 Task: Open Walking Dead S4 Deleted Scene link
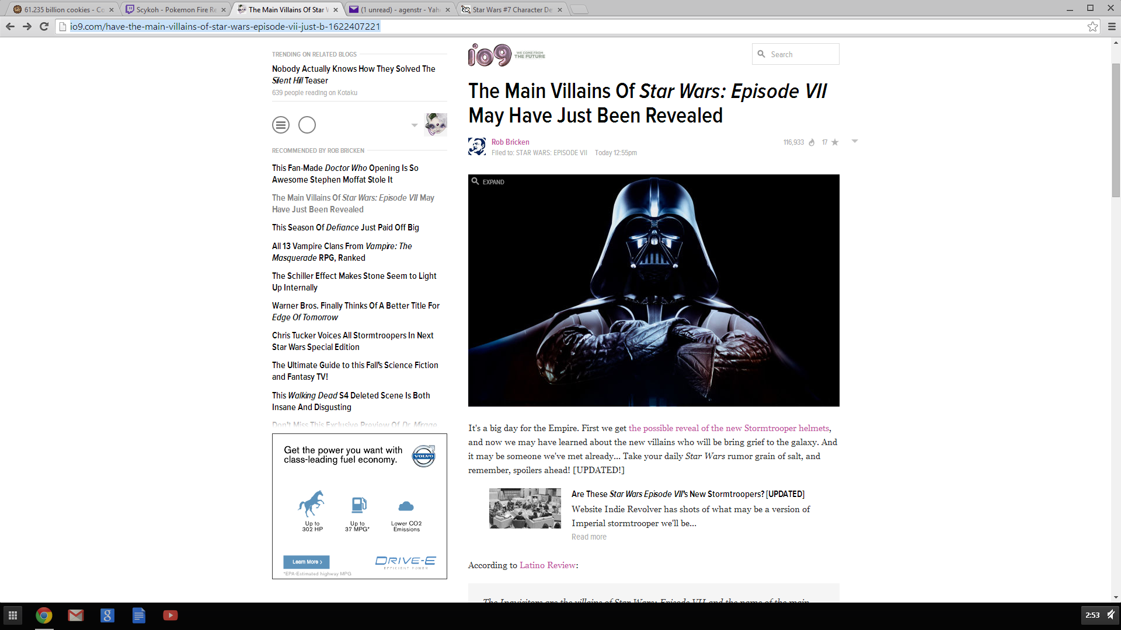(351, 401)
